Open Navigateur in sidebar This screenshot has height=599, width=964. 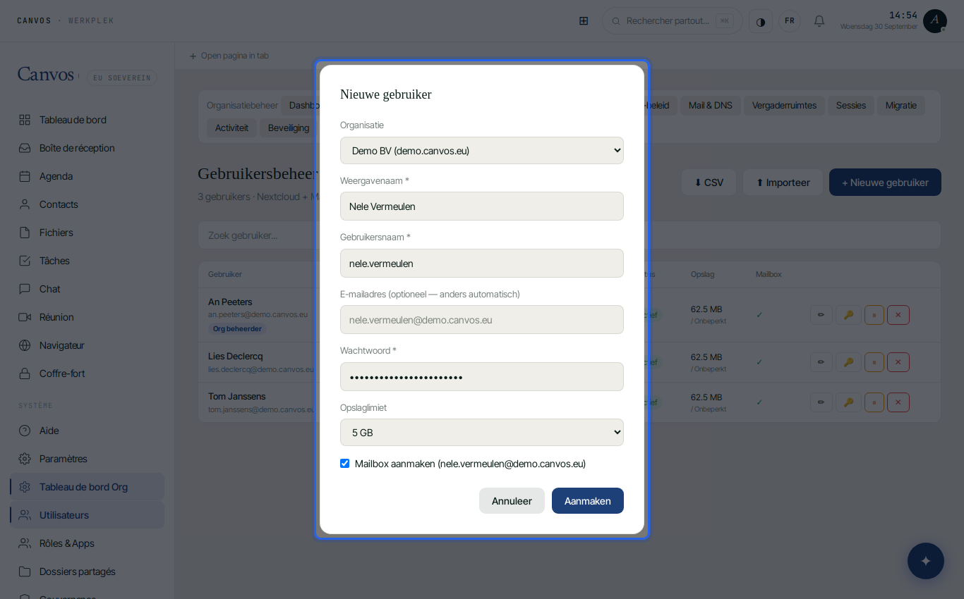tap(87, 345)
